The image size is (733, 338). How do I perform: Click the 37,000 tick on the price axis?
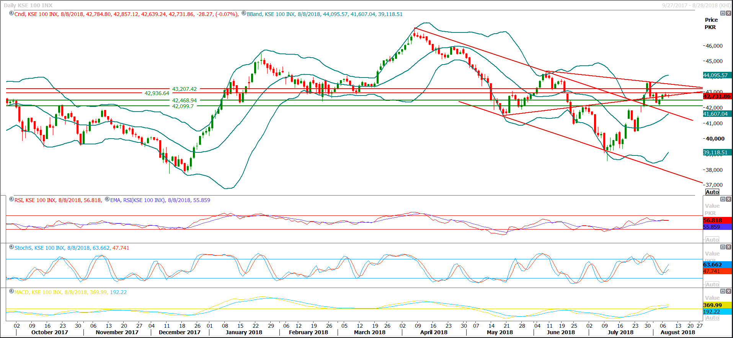714,185
